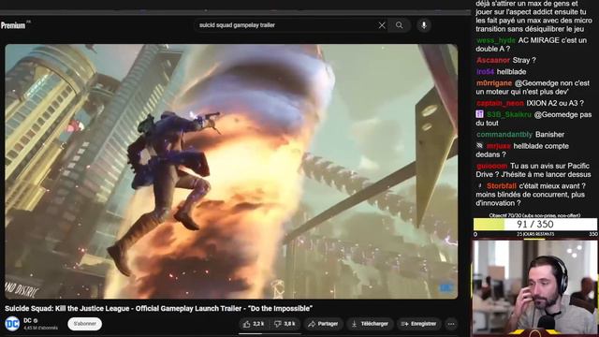599x337 pixels.
Task: Dislike the video (3,8 k)
Action: pyautogui.click(x=285, y=324)
